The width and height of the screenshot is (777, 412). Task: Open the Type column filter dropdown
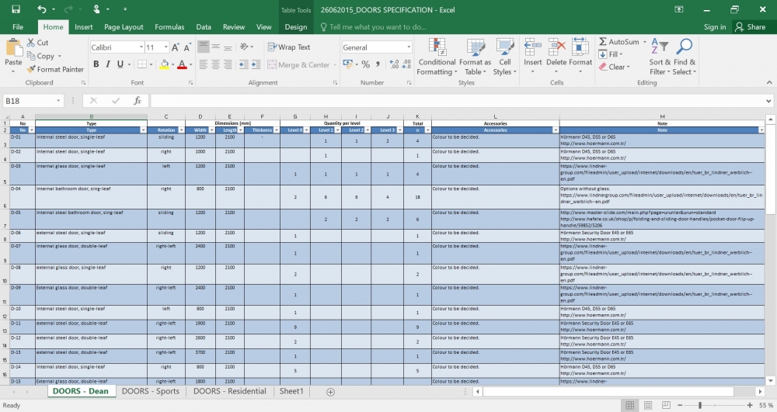pyautogui.click(x=143, y=130)
